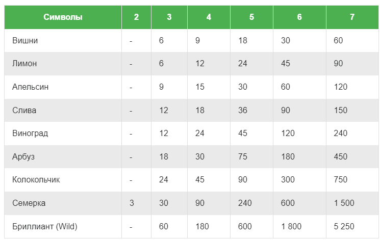
Task: Select the Бриллиант (Wild) label
Action: pos(44,226)
